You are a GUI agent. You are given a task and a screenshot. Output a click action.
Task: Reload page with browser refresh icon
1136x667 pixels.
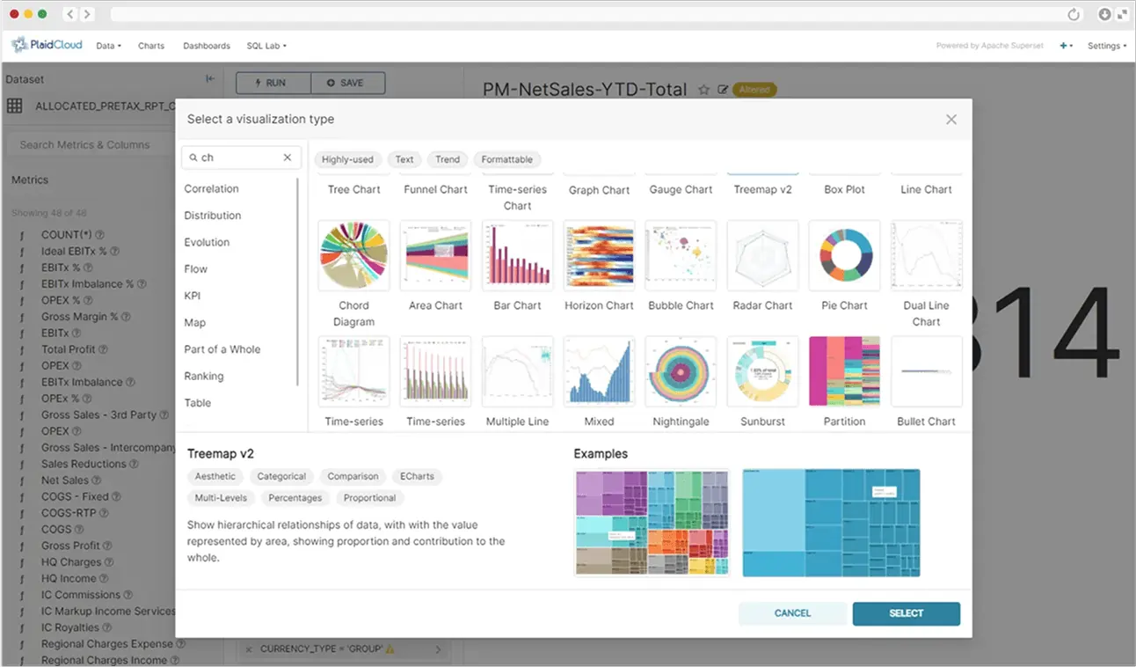pos(1073,14)
